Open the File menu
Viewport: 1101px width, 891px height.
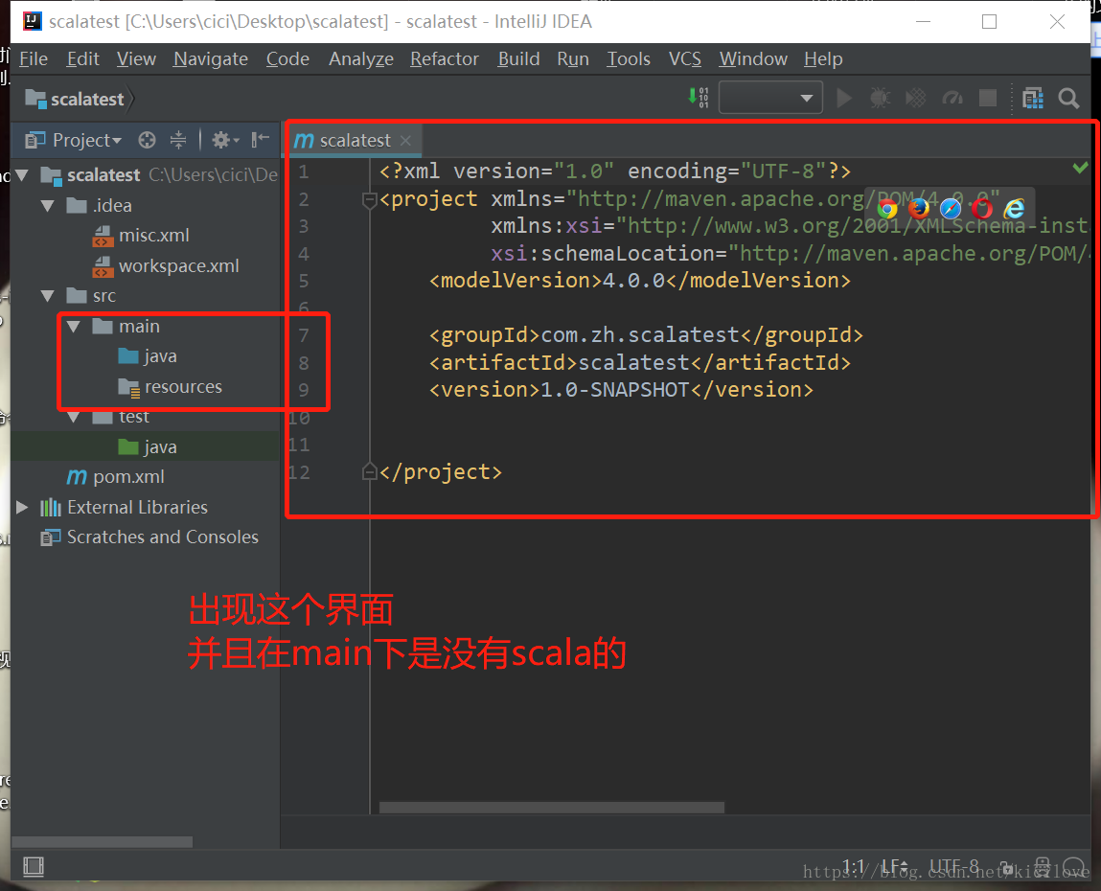[x=33, y=59]
